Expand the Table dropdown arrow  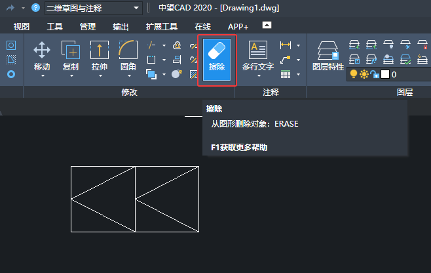pyautogui.click(x=299, y=74)
